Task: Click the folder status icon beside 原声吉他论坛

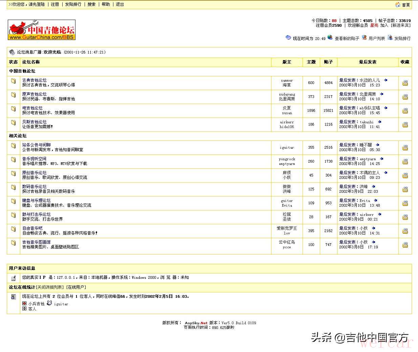Action: 14,95
